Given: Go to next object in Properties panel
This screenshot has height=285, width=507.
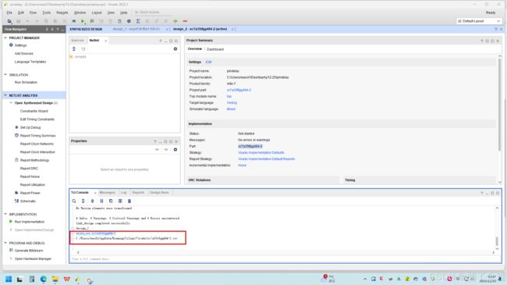Looking at the screenshot, I should [x=166, y=150].
